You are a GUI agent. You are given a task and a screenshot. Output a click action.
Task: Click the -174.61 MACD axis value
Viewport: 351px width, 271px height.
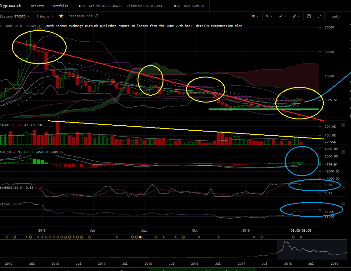click(x=331, y=164)
